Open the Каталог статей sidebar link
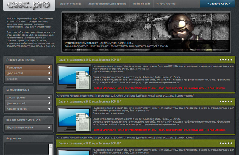 point(28,103)
